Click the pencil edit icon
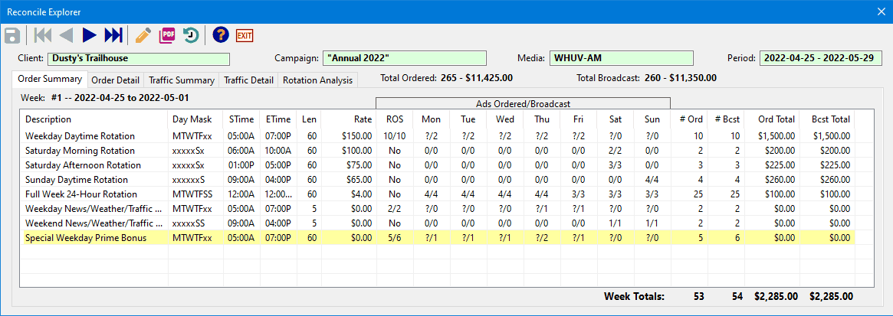The width and height of the screenshot is (893, 316). 143,35
